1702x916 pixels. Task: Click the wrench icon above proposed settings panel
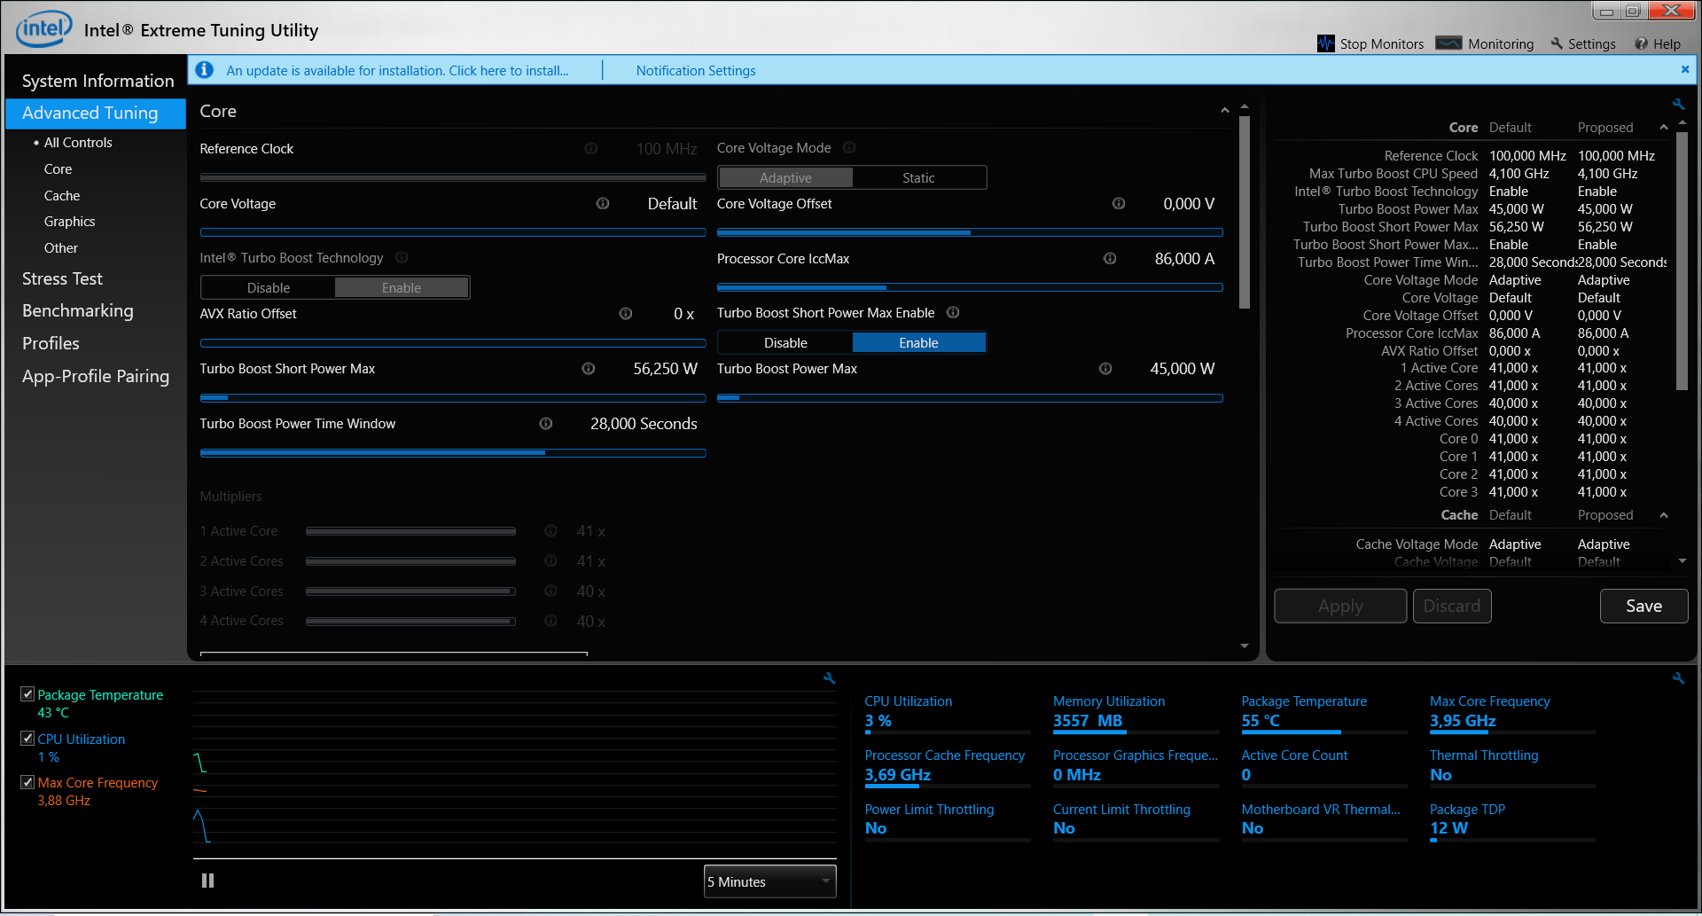pyautogui.click(x=1678, y=105)
